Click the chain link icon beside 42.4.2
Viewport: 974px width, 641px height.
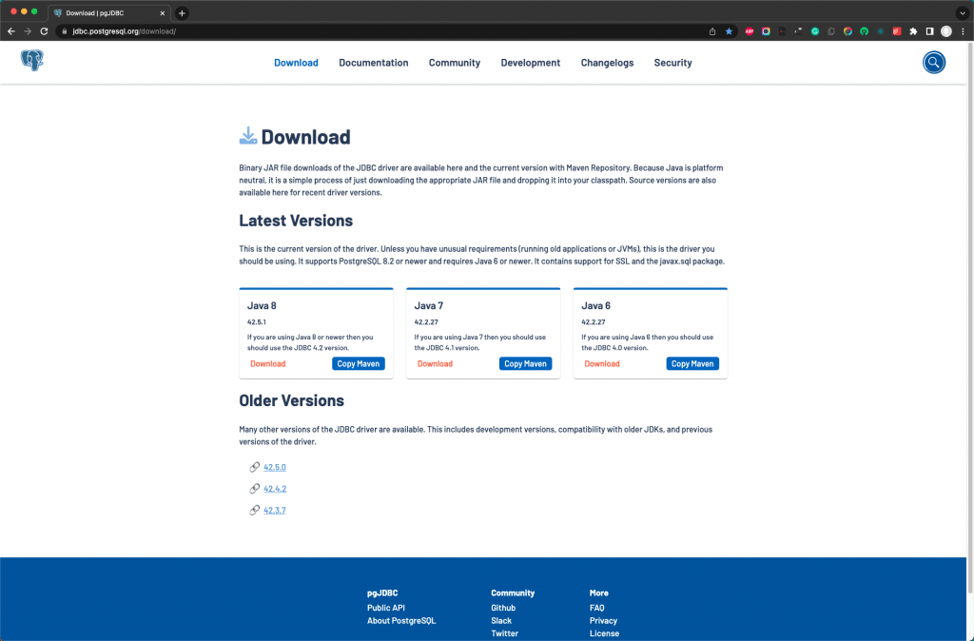[x=254, y=489]
